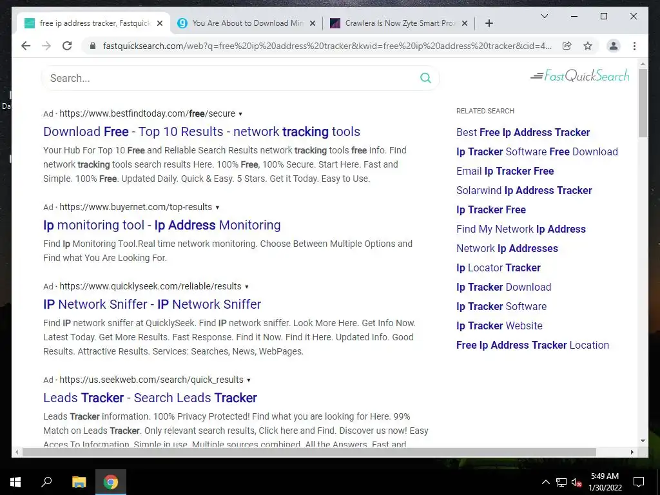Viewport: 660px width, 495px height.
Task: Open tab search chevron in title bar
Action: (x=544, y=16)
